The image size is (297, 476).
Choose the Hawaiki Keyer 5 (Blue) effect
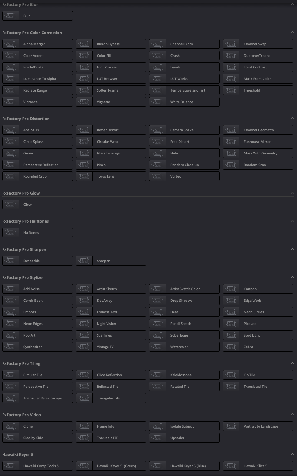[184, 466]
